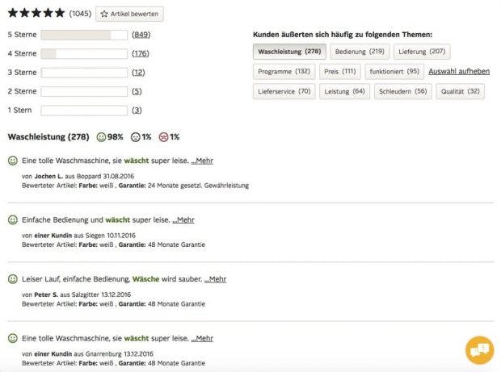Click review text "Einfache Bedienung und wäscht"

tap(76, 219)
